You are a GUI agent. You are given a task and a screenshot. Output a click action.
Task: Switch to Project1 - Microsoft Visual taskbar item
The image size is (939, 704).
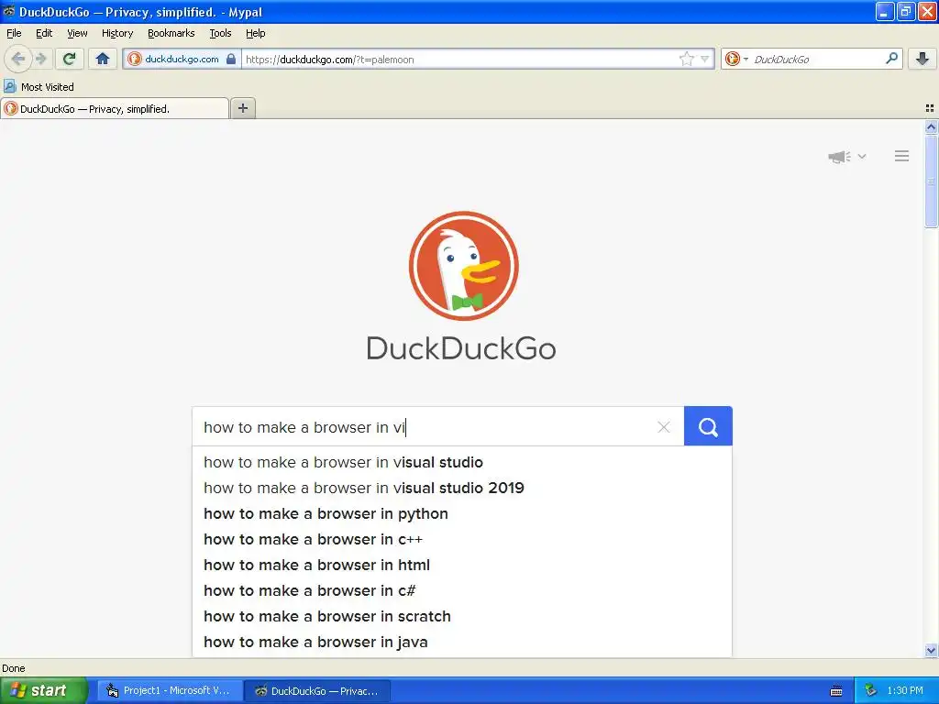[170, 690]
